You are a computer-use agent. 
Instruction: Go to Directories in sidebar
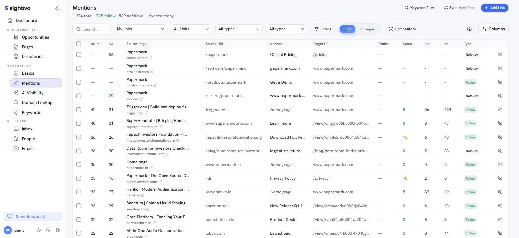32,57
